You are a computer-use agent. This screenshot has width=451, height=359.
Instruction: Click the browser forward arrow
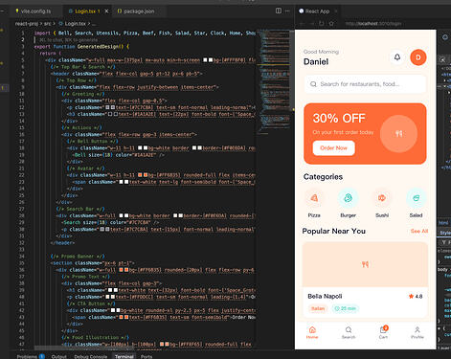pyautogui.click(x=312, y=23)
